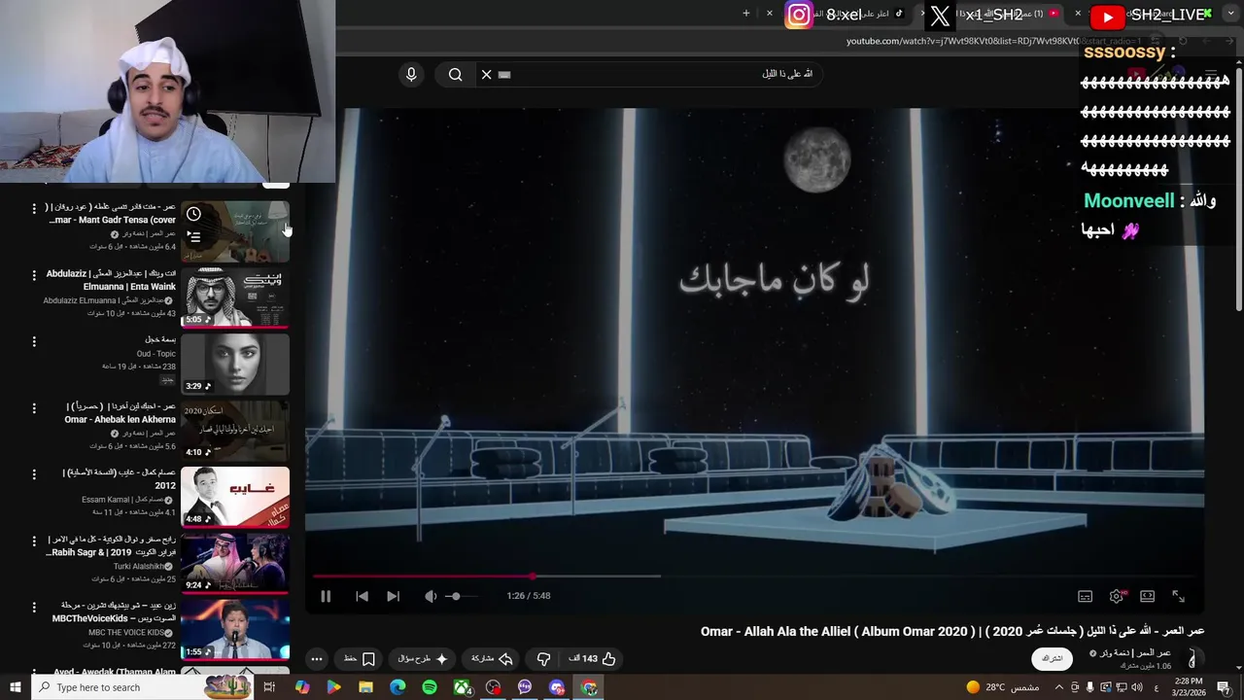Viewport: 1244px width, 700px height.
Task: Skip to next video in playlist
Action: click(393, 596)
